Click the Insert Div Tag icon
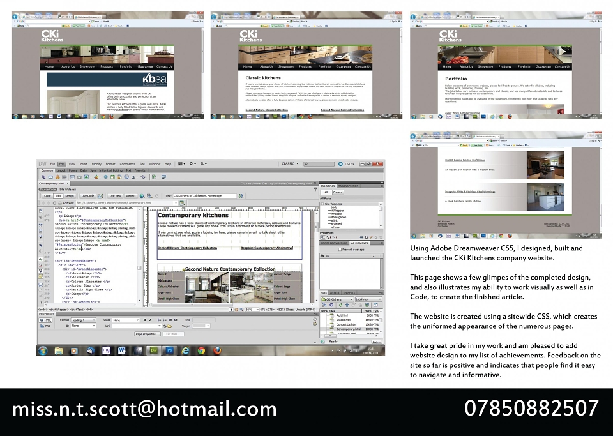The width and height of the screenshot is (613, 436). (79, 177)
